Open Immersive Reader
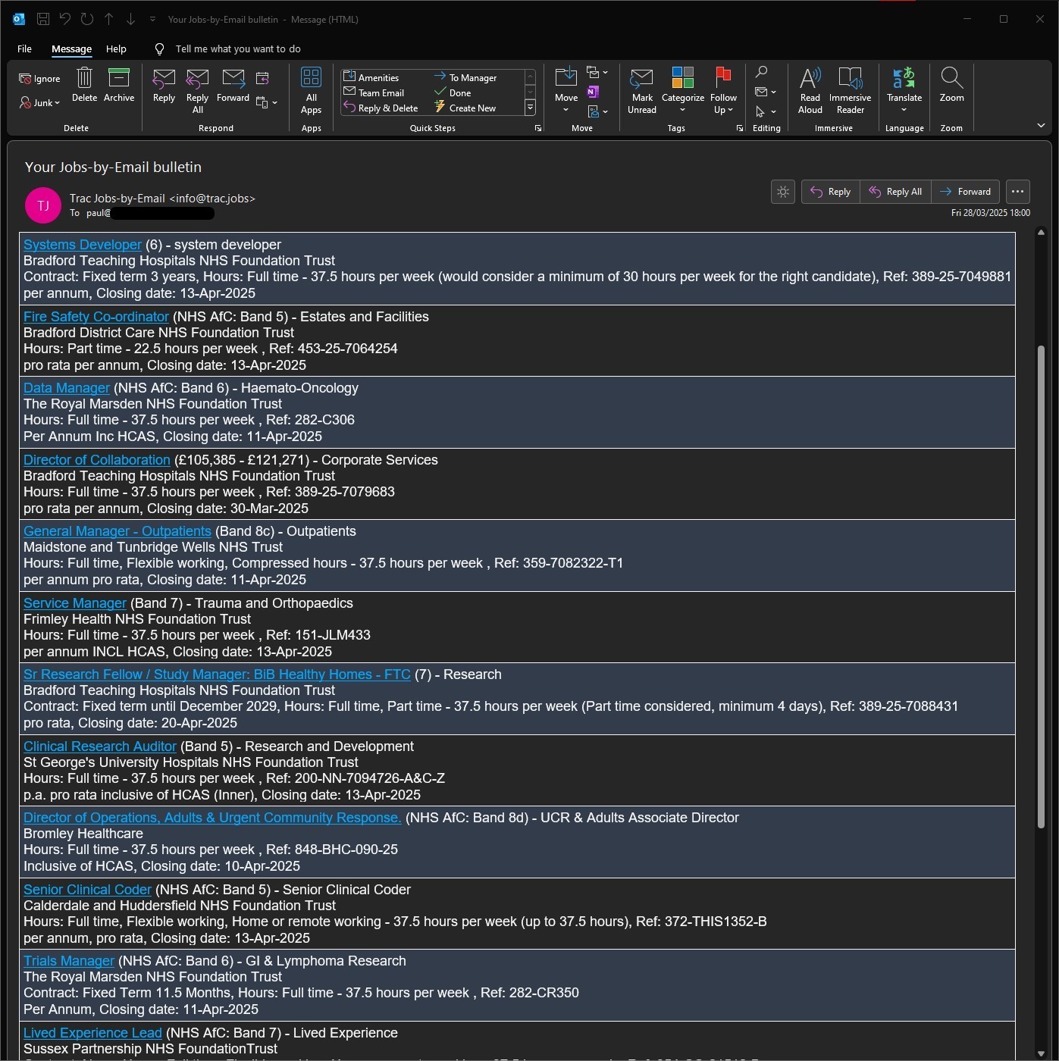1059x1061 pixels. pos(850,90)
